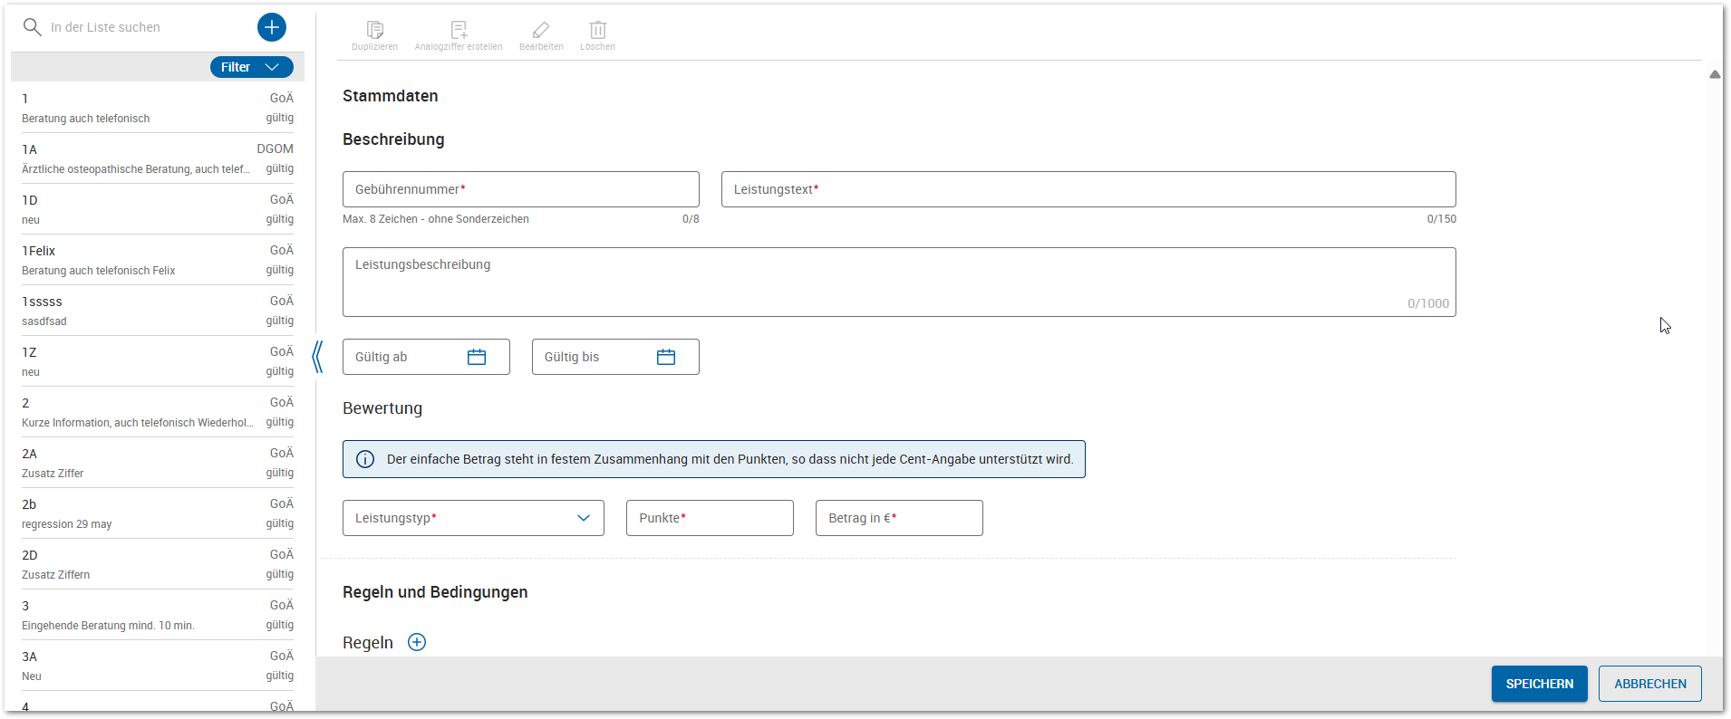Click the blue plus add-entry button
The width and height of the screenshot is (1731, 719).
point(271,27)
